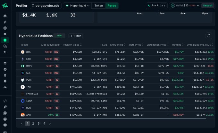The width and height of the screenshot is (218, 133).
Task: Open the notifications bell icon
Action: pyautogui.click(x=5, y=81)
